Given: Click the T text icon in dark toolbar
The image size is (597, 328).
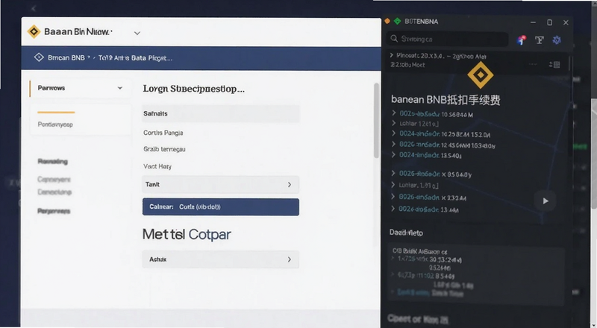Looking at the screenshot, I should [539, 40].
